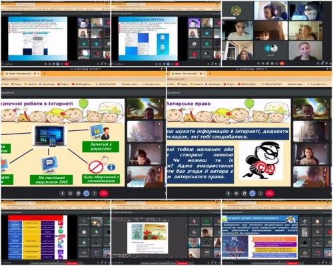Mute microphone in the Інтернеті slide call
The image size is (333, 266).
pos(63,194)
